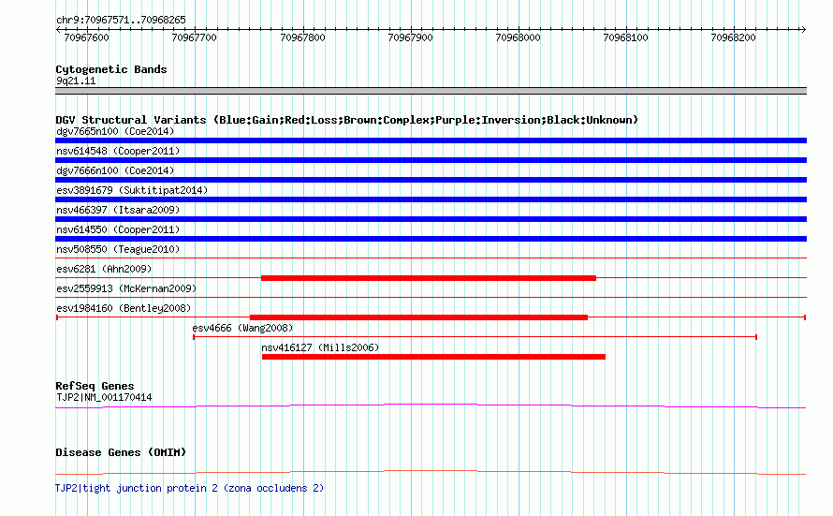The image size is (833, 516).
Task: Click the right arrow of the coordinate ruler
Action: (803, 30)
